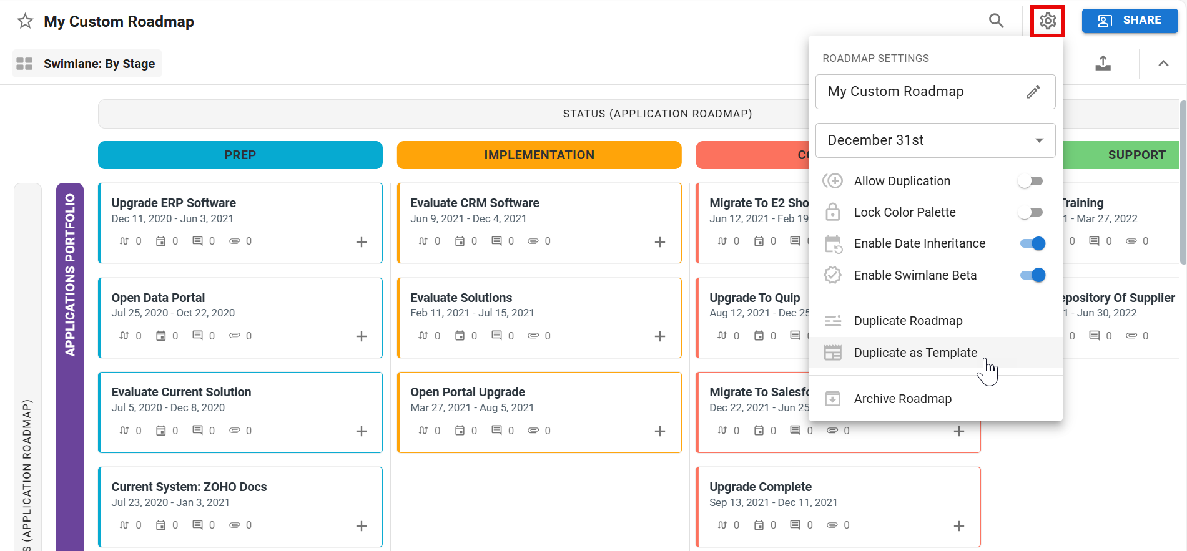Viewport: 1187px width, 551px height.
Task: Click the favorite star icon beside the roadmap title
Action: coord(25,21)
